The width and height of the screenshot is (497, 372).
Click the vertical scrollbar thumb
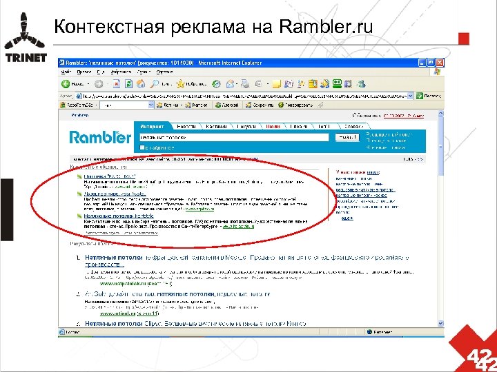440,146
